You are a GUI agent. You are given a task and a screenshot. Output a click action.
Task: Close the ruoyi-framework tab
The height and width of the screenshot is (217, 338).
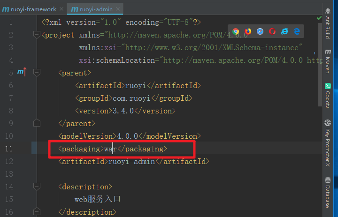pos(61,9)
